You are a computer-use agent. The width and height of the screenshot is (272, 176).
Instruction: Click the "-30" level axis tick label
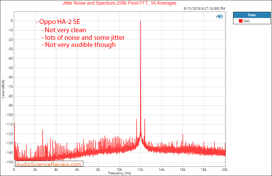tap(10, 49)
